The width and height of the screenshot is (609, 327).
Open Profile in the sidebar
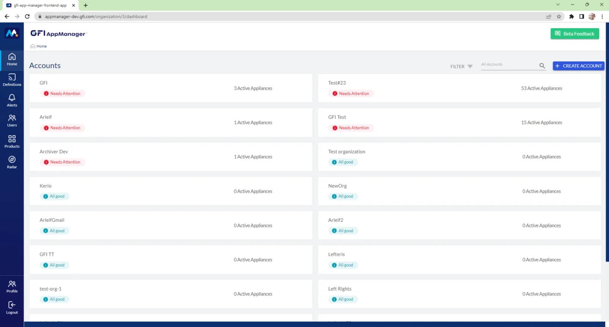[x=12, y=287]
